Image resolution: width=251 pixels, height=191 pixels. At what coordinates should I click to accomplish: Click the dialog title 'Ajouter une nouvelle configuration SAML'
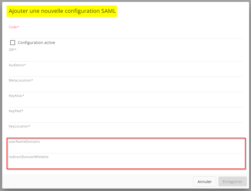62,11
